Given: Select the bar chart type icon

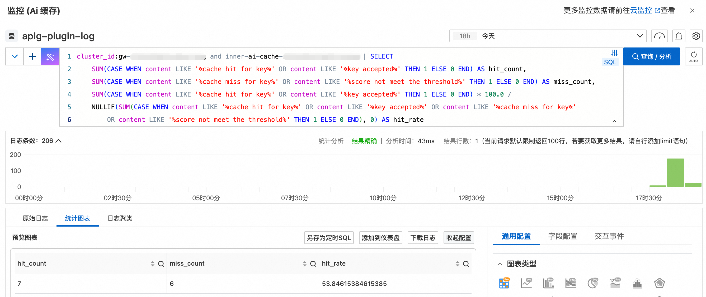Looking at the screenshot, I should click(548, 283).
